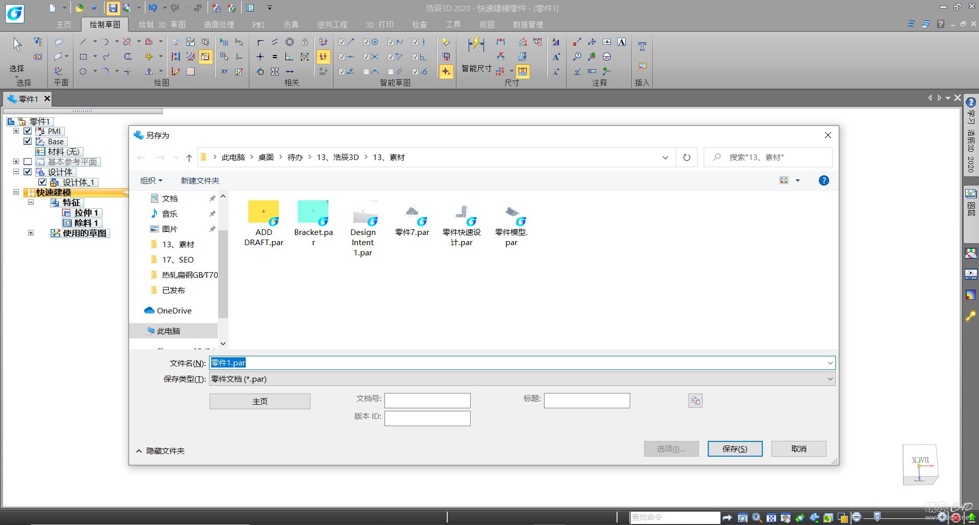The image size is (979, 525).
Task: Apply the Tangent relation icon
Action: 260,71
